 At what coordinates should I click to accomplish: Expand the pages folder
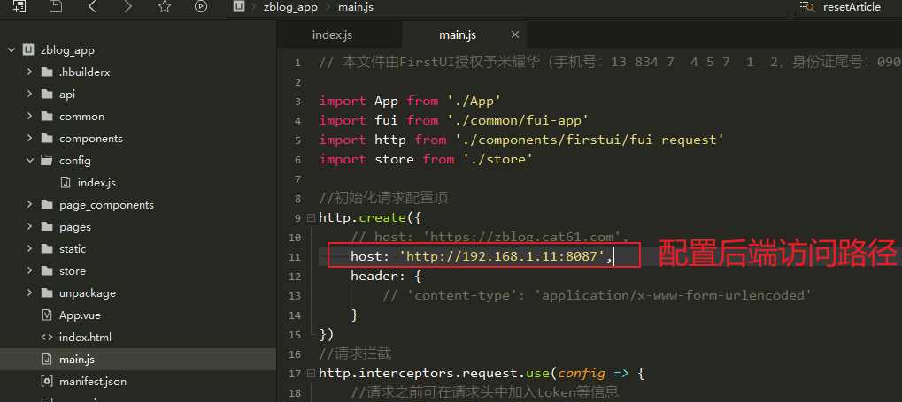pos(30,227)
